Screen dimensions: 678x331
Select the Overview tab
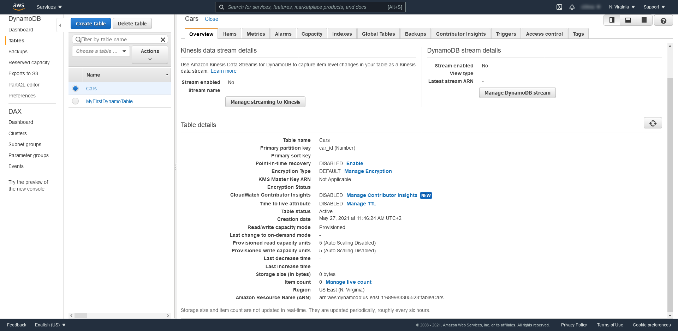pyautogui.click(x=201, y=34)
